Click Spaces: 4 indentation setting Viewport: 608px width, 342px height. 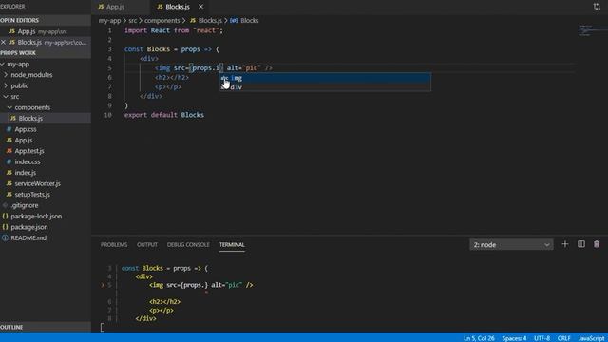[x=514, y=338]
